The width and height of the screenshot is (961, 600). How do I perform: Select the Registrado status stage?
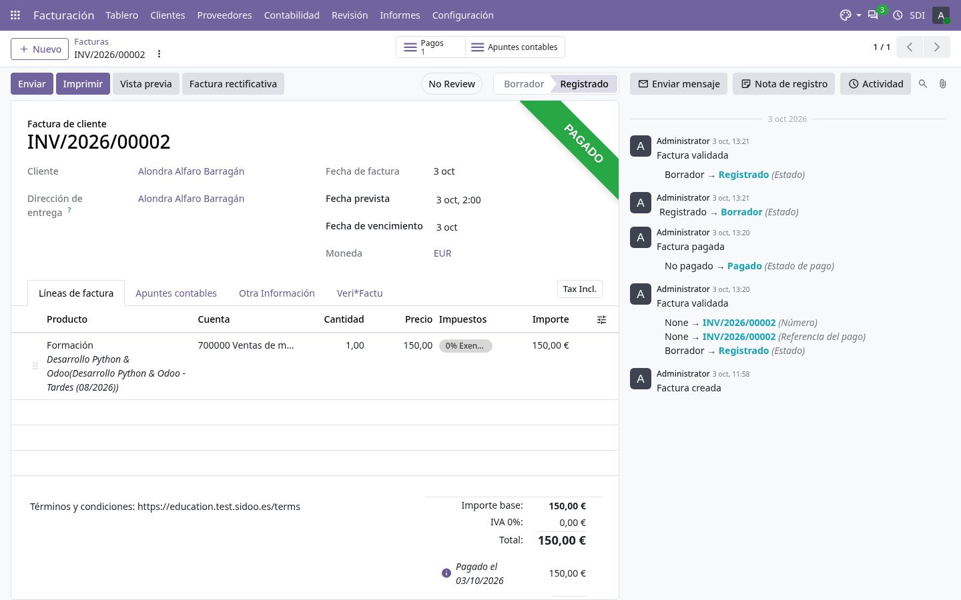[584, 84]
